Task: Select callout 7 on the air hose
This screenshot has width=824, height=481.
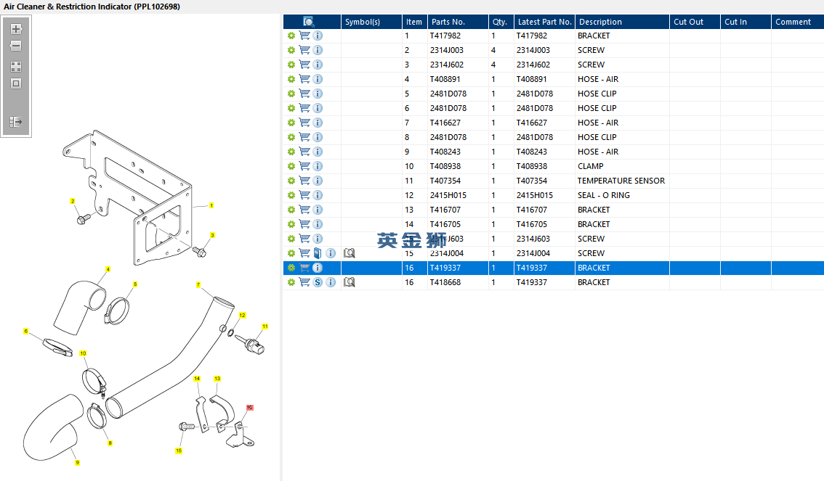Action: click(x=198, y=285)
